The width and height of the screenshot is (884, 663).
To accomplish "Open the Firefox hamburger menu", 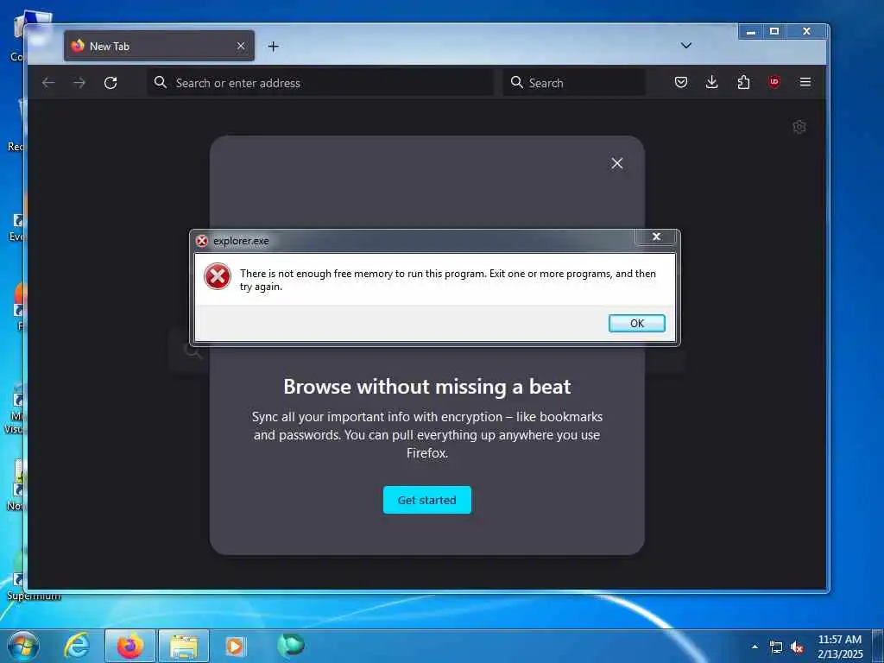I will 805,82.
